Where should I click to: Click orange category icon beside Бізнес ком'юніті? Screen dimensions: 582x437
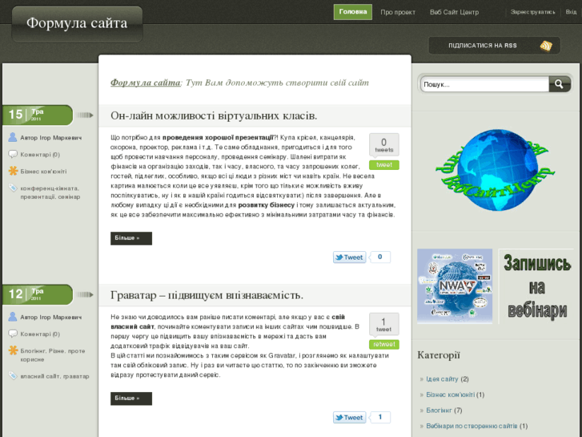(x=13, y=171)
